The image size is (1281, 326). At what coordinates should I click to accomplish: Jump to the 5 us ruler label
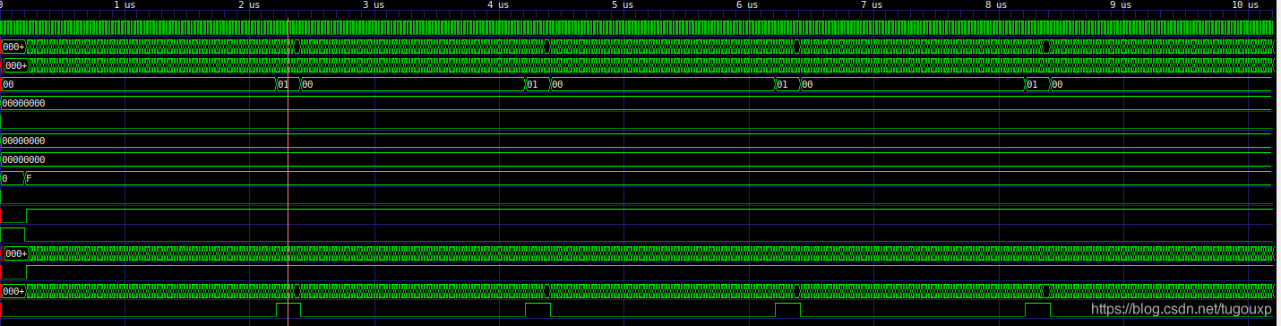pyautogui.click(x=623, y=5)
